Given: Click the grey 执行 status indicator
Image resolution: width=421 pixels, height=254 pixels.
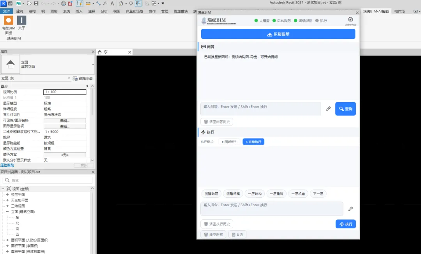Looking at the screenshot, I should click(x=321, y=21).
